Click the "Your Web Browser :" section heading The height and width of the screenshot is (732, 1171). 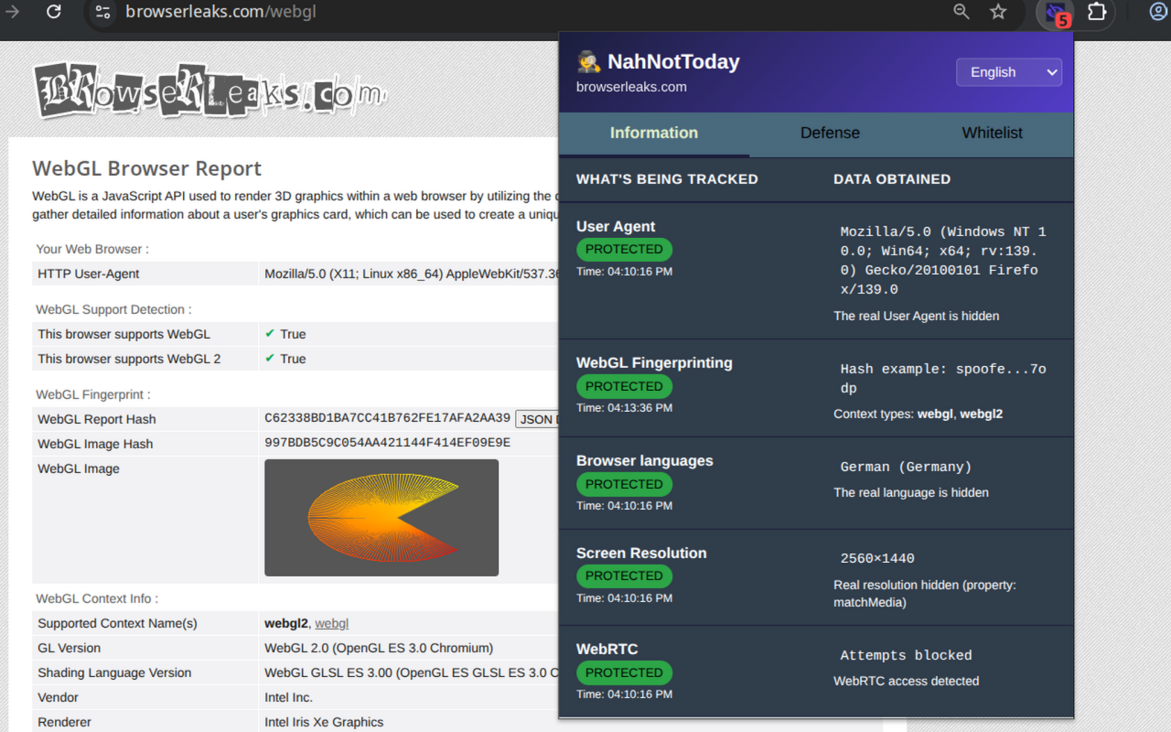[x=92, y=249]
